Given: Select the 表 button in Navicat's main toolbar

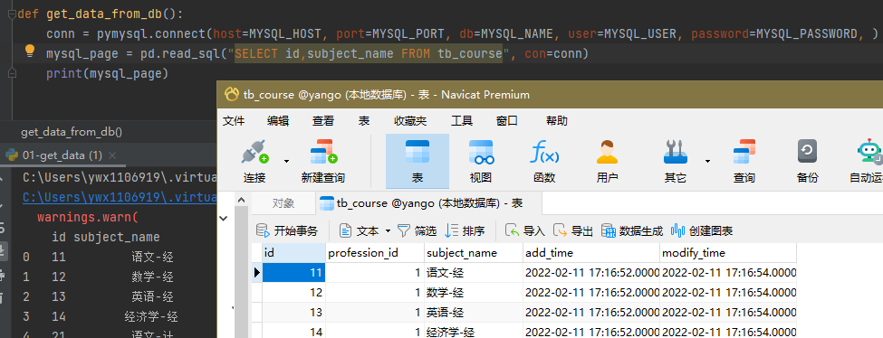Looking at the screenshot, I should pos(418,162).
